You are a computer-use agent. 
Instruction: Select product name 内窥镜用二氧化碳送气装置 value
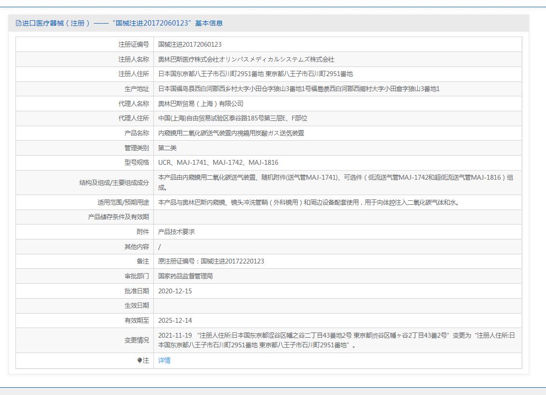click(x=231, y=133)
